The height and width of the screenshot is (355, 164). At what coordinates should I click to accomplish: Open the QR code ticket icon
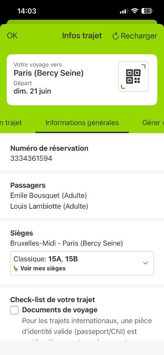[133, 77]
